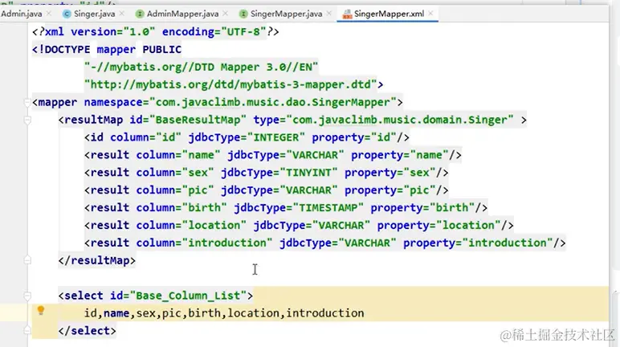This screenshot has height=347, width=620.
Task: Click the column list text id,name,sex,pic,birth,location,introduction
Action: click(x=224, y=313)
